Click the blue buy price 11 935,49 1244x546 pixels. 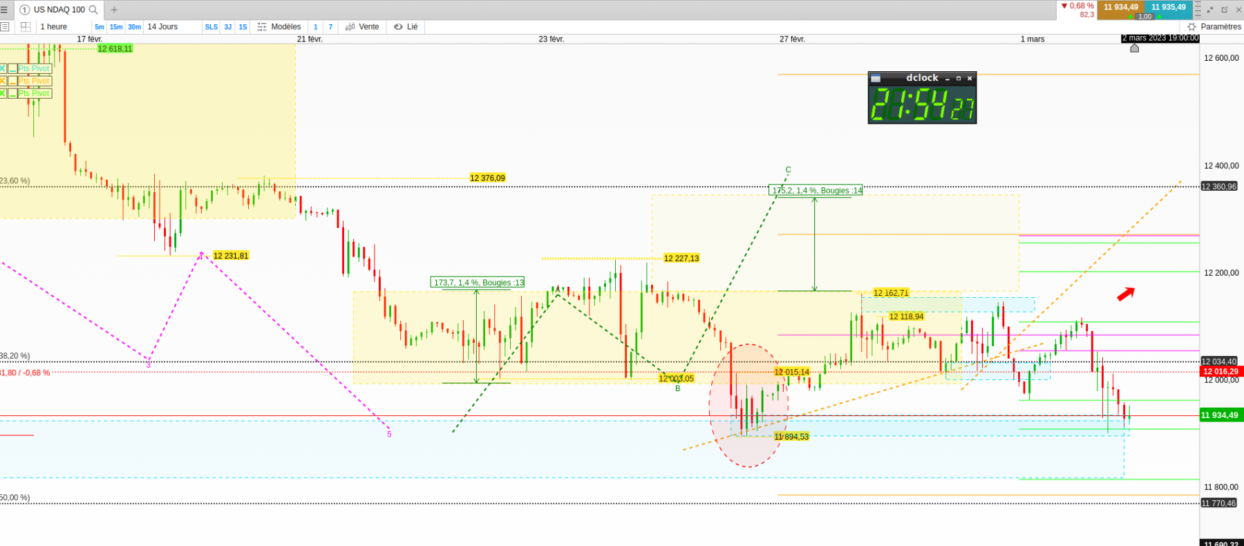[x=1169, y=8]
